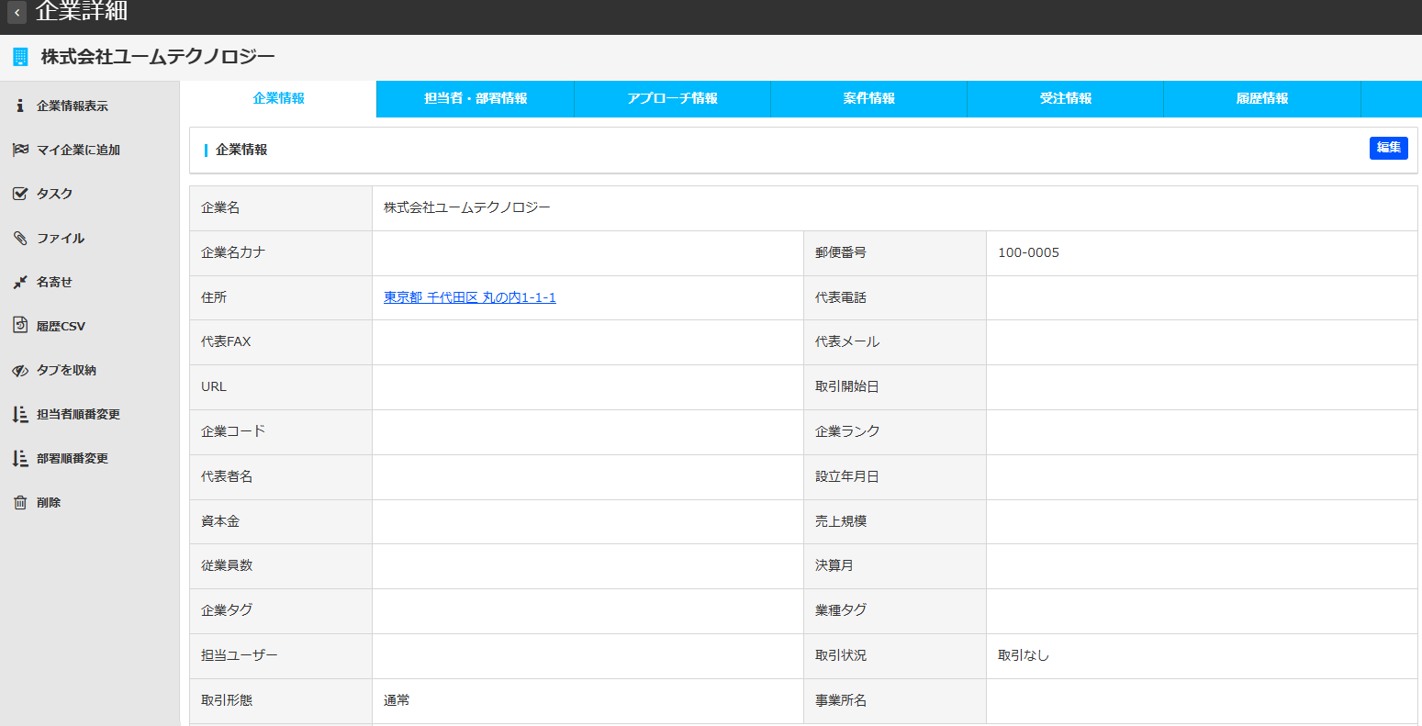Click the info icon for 企業情報表示
Viewport: 1422px width, 726px height.
(x=20, y=106)
